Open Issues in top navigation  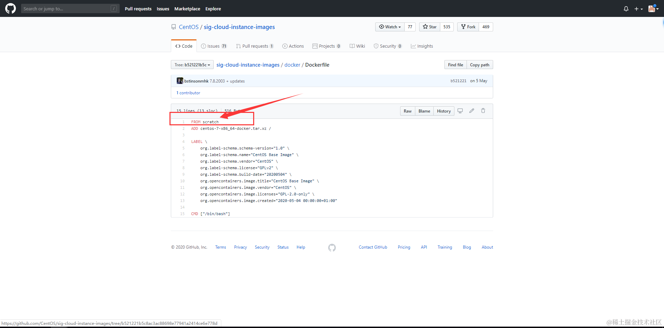point(163,9)
